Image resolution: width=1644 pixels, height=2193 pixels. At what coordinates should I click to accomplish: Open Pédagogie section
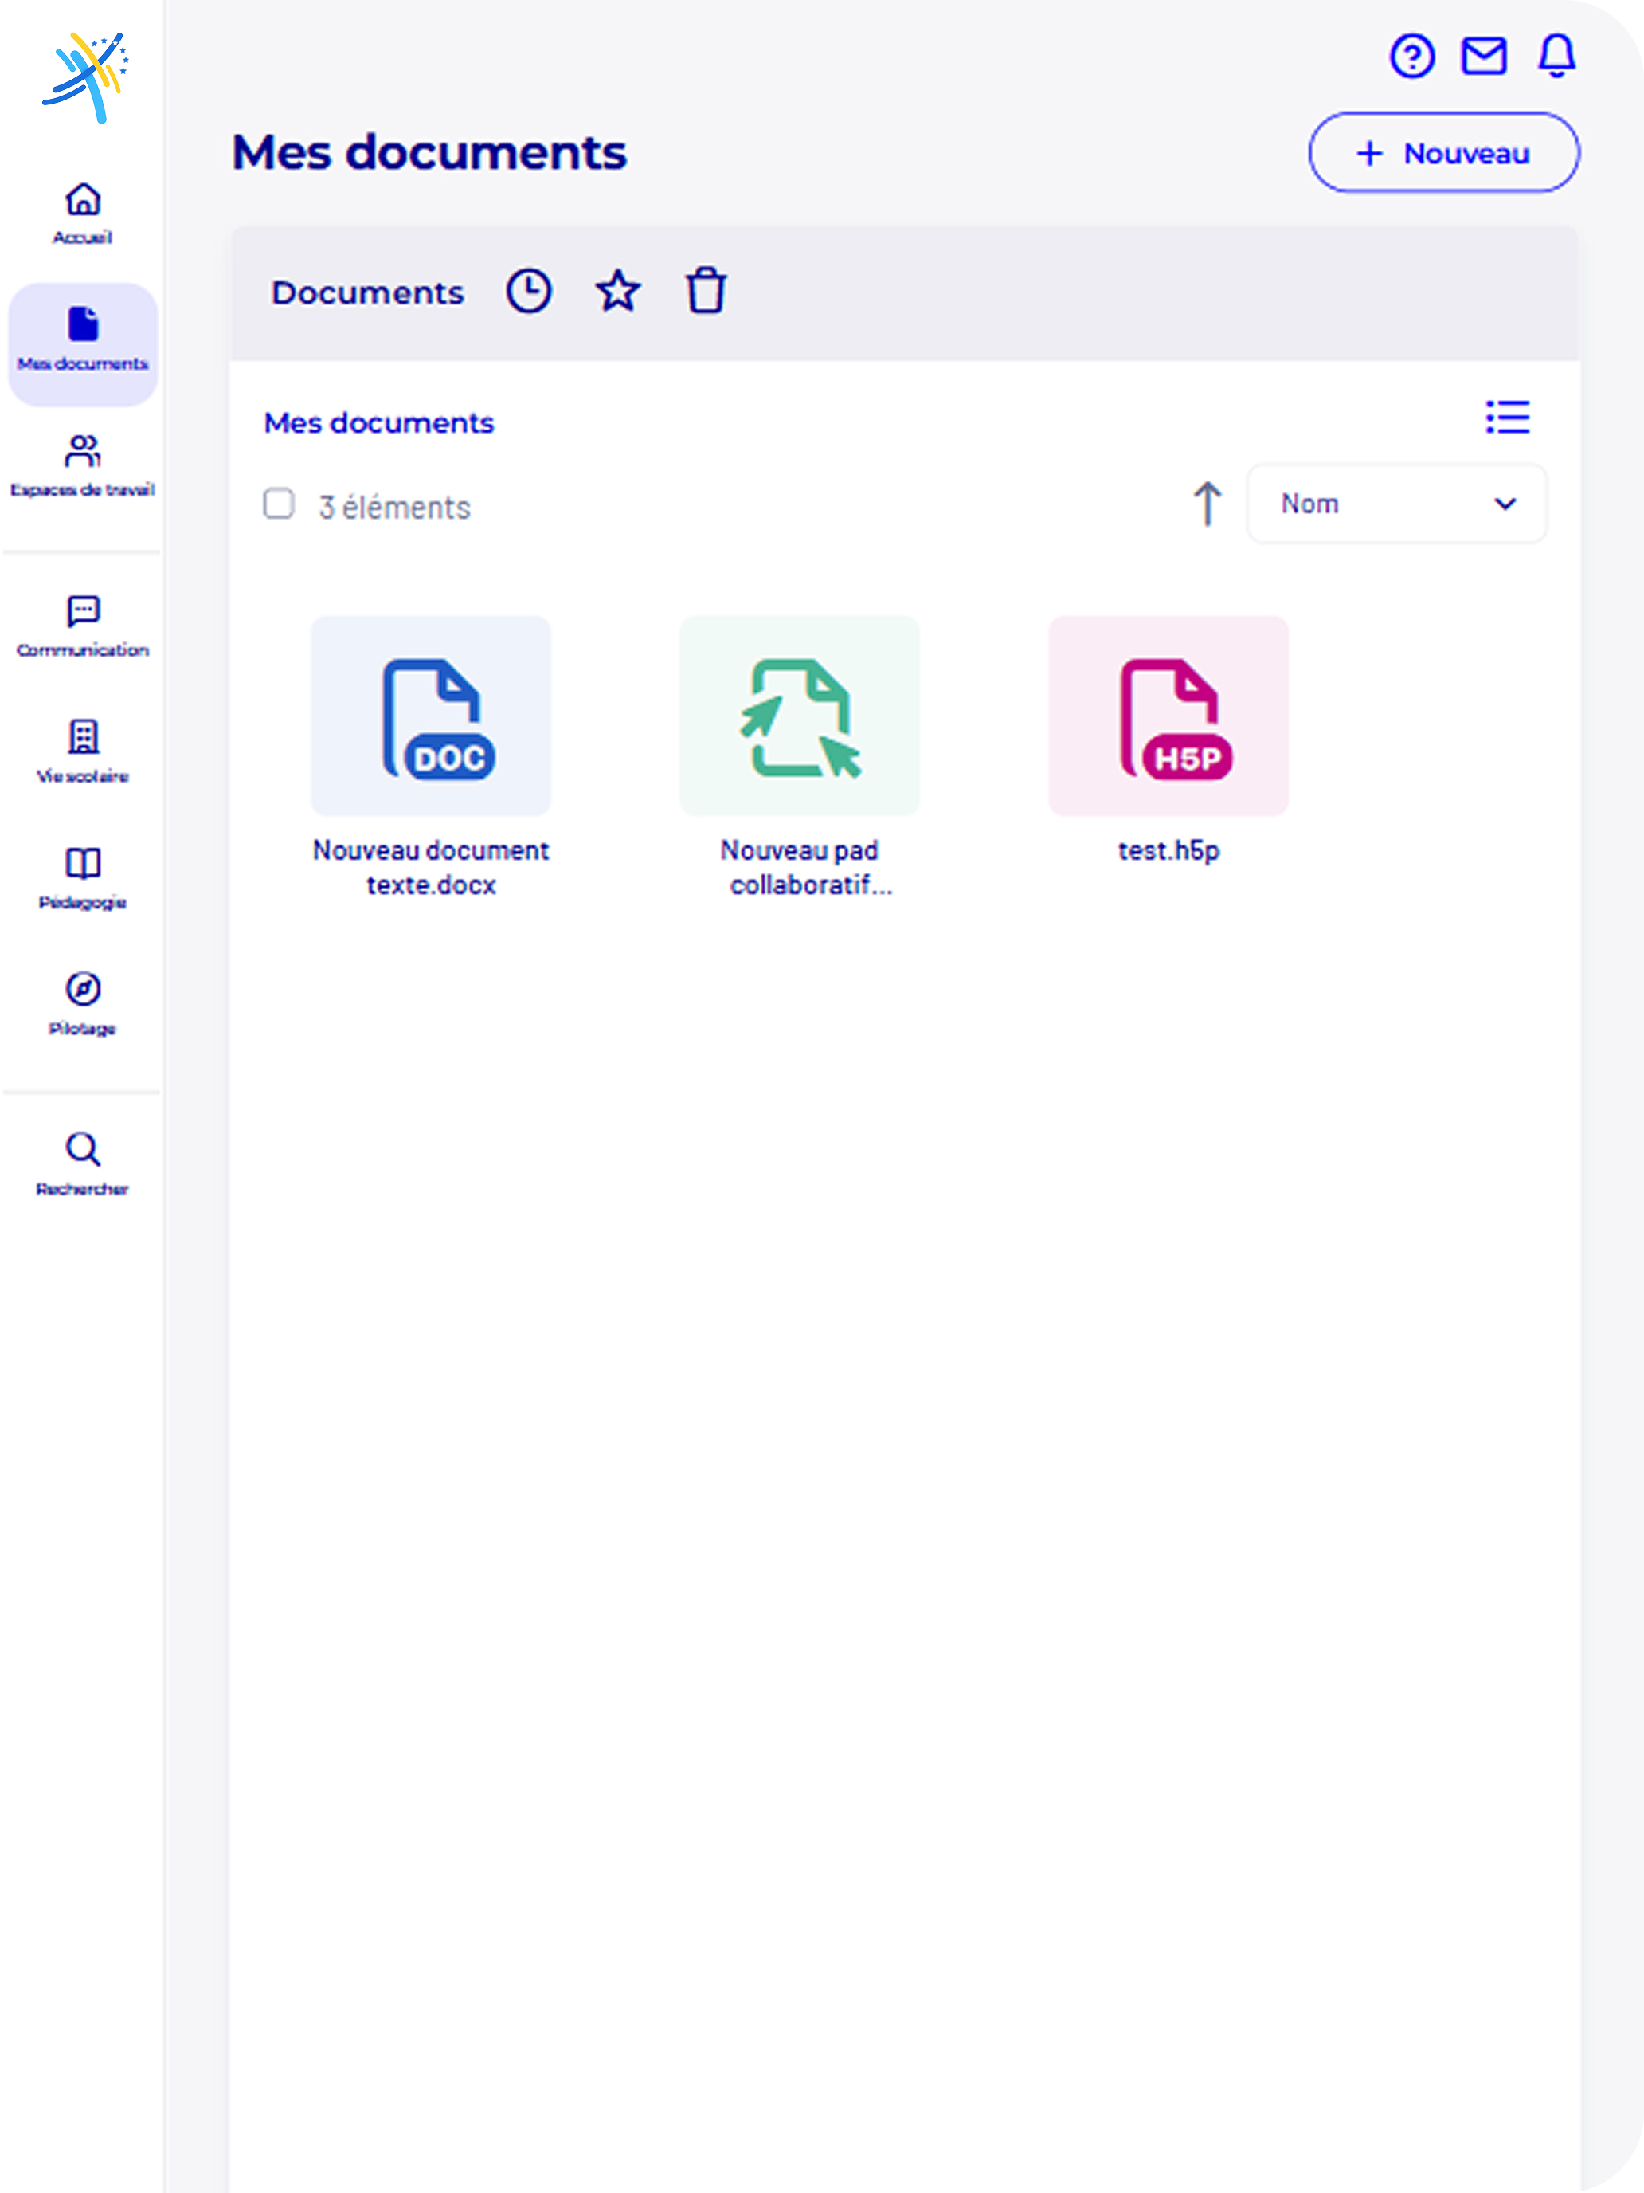coord(82,878)
